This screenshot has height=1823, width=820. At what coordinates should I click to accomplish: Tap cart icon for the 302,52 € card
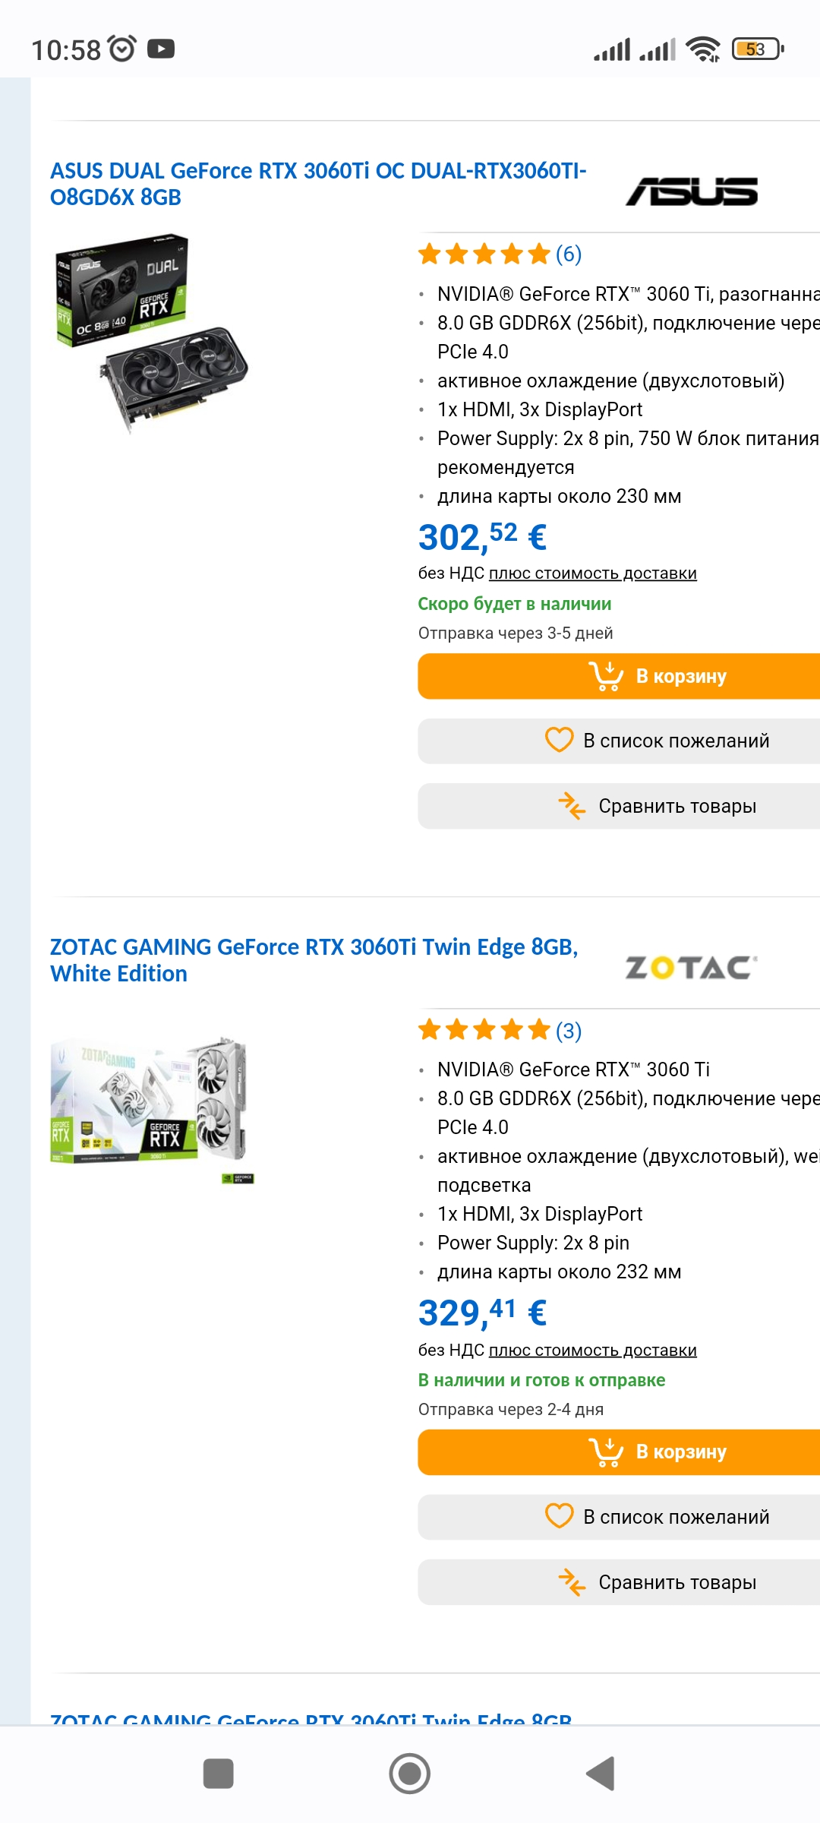pyautogui.click(x=606, y=675)
